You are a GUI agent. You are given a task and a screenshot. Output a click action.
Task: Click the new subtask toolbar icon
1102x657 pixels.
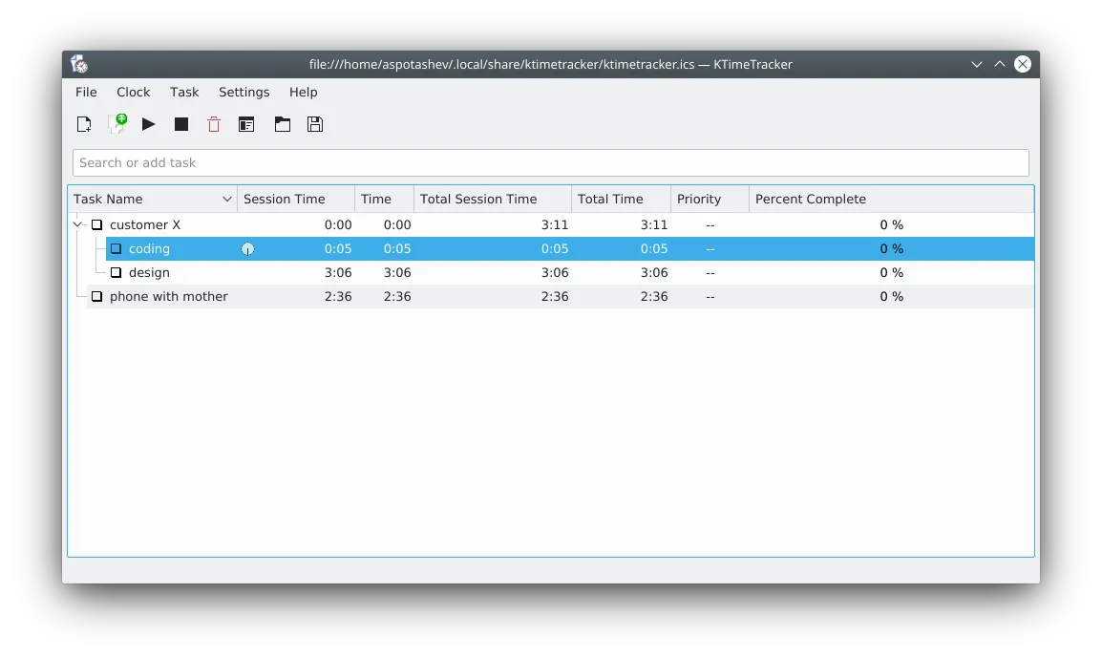click(x=117, y=123)
